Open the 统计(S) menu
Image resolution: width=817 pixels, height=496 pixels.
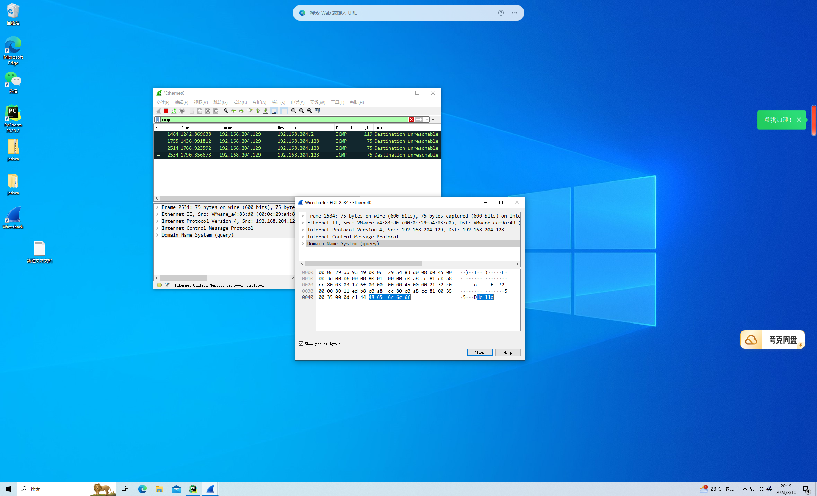(278, 102)
